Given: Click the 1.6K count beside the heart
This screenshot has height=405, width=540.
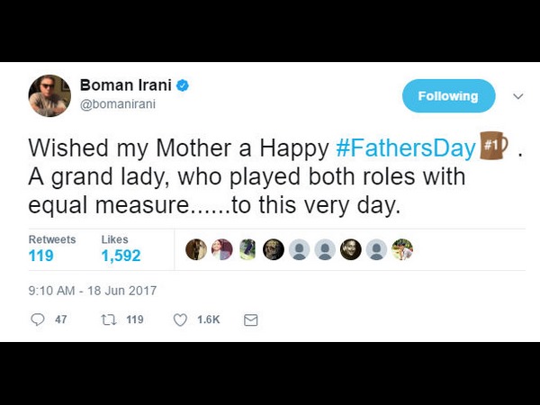Looking at the screenshot, I should coord(208,319).
